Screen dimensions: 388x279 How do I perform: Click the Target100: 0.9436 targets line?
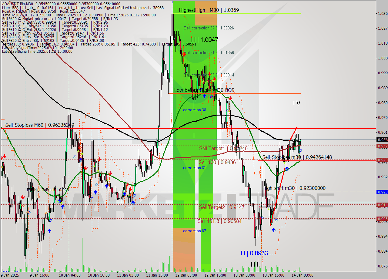coord(99,44)
